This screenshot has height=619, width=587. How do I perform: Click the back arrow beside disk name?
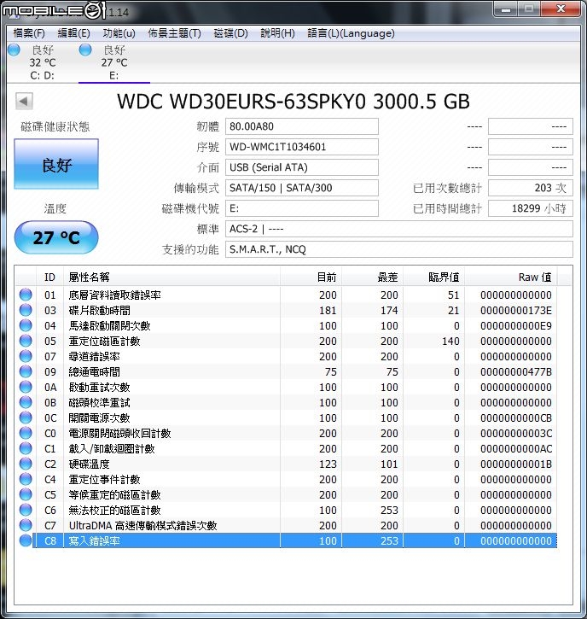click(24, 101)
